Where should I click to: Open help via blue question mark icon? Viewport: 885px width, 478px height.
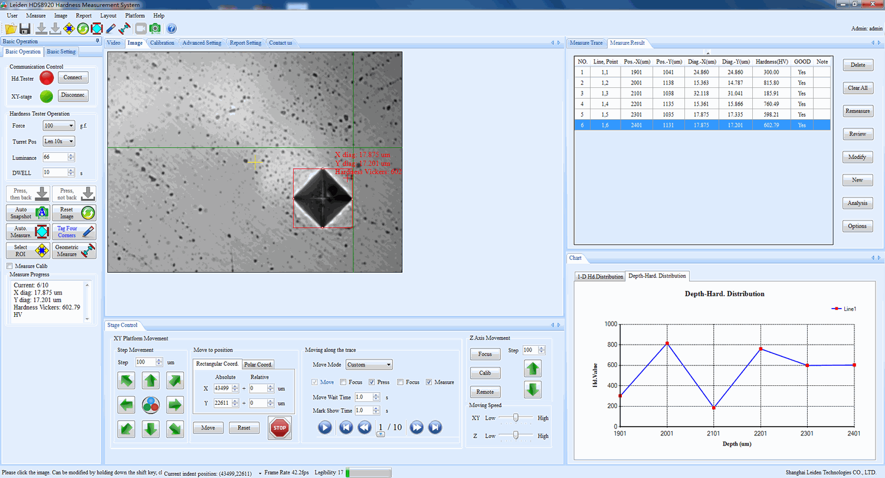[172, 28]
